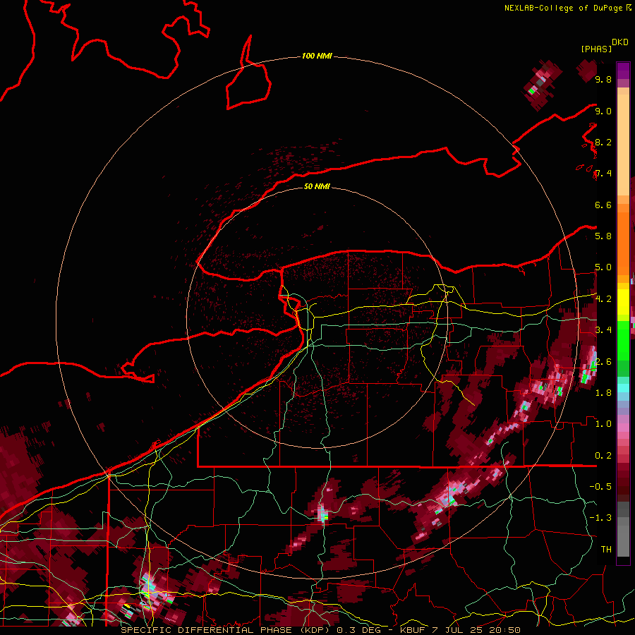Click the 4.2 value on color scale
The width and height of the screenshot is (635, 635).
pyautogui.click(x=603, y=299)
